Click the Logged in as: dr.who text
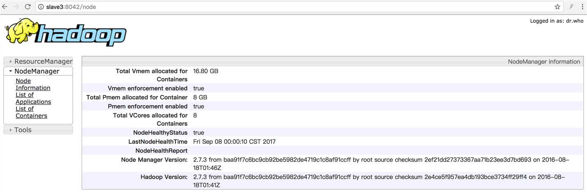This screenshot has width=587, height=192. click(557, 21)
